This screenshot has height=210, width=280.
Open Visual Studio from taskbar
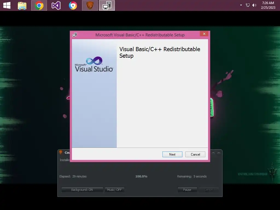[x=56, y=5]
